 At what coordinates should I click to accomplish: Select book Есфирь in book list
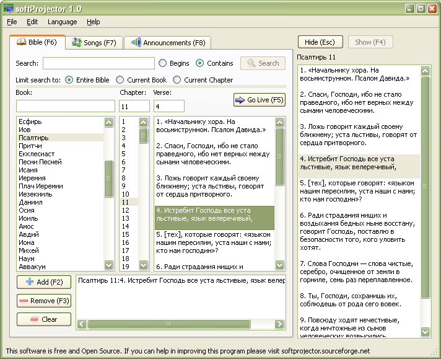click(x=60, y=122)
